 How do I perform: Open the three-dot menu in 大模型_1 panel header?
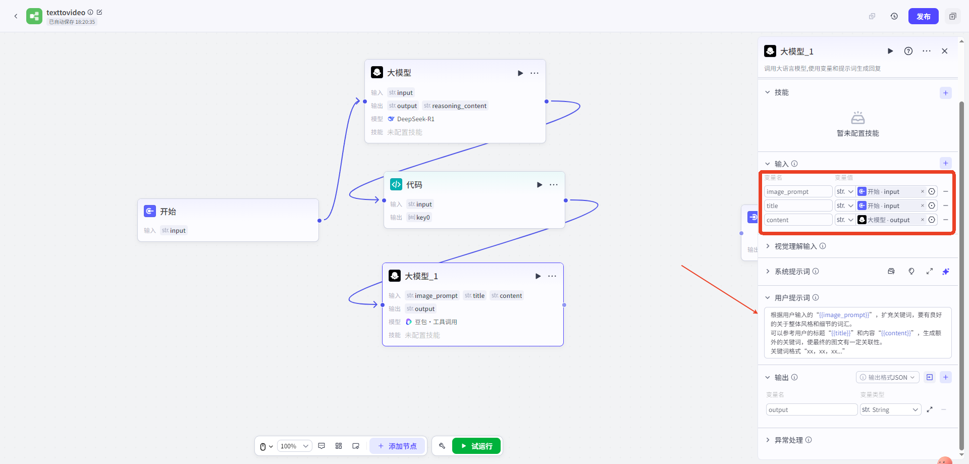click(x=926, y=51)
